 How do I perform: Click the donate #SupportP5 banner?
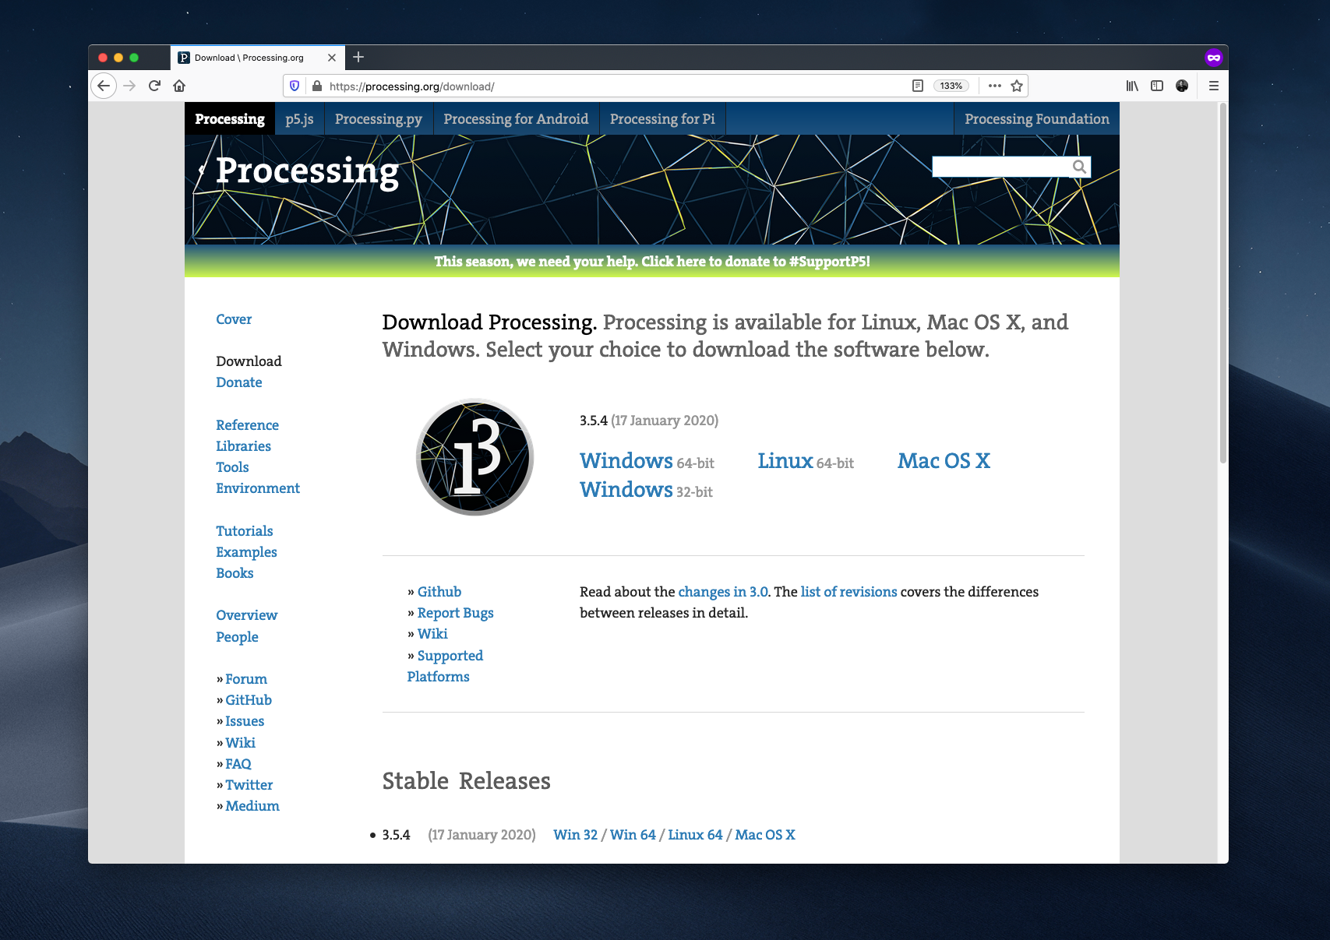click(652, 262)
